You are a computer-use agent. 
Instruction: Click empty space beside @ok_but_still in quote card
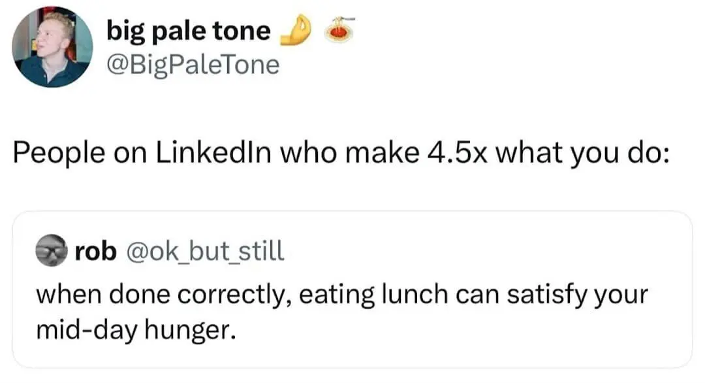click(x=490, y=252)
